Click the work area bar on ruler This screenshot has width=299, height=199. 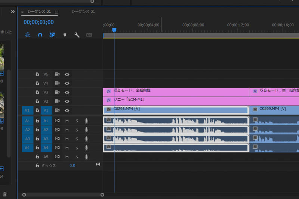[x=201, y=35]
